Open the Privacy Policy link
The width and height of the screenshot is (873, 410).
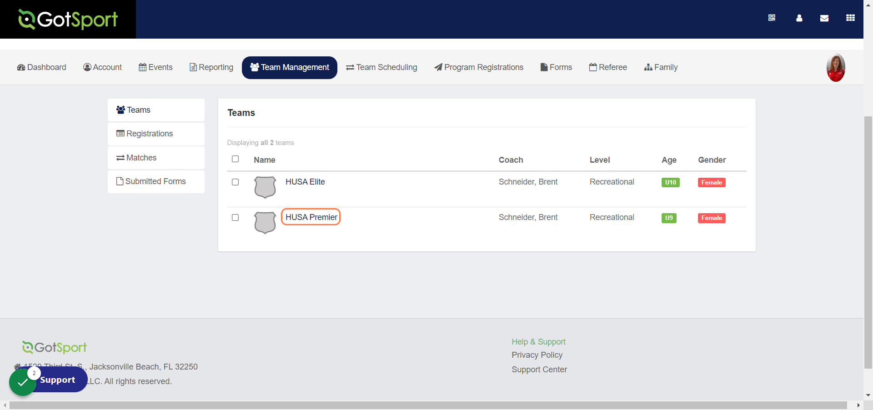click(537, 355)
